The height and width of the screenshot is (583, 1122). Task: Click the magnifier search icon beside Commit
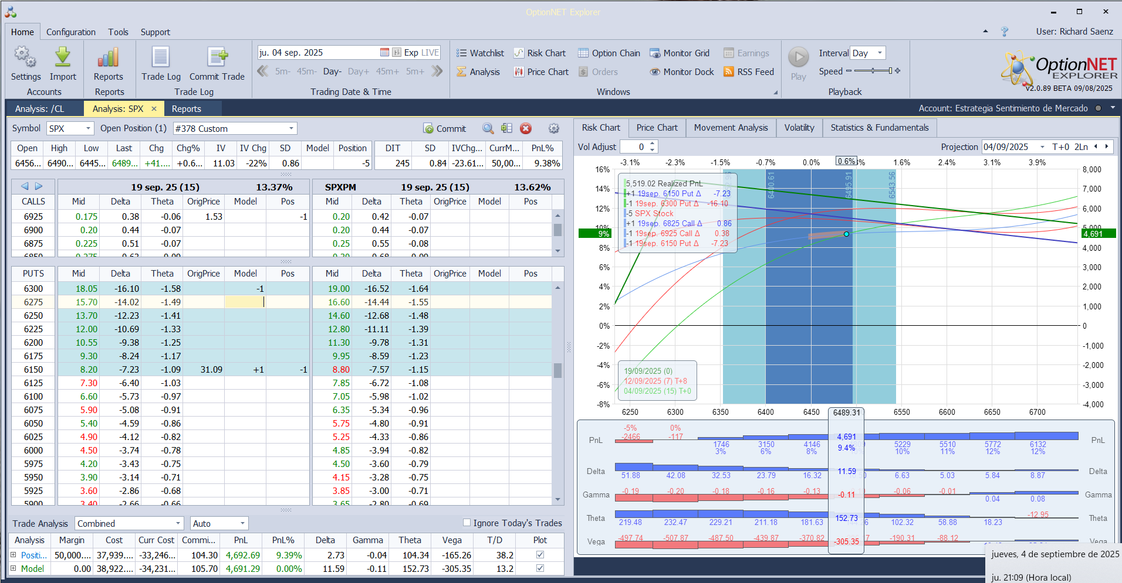[x=488, y=128]
